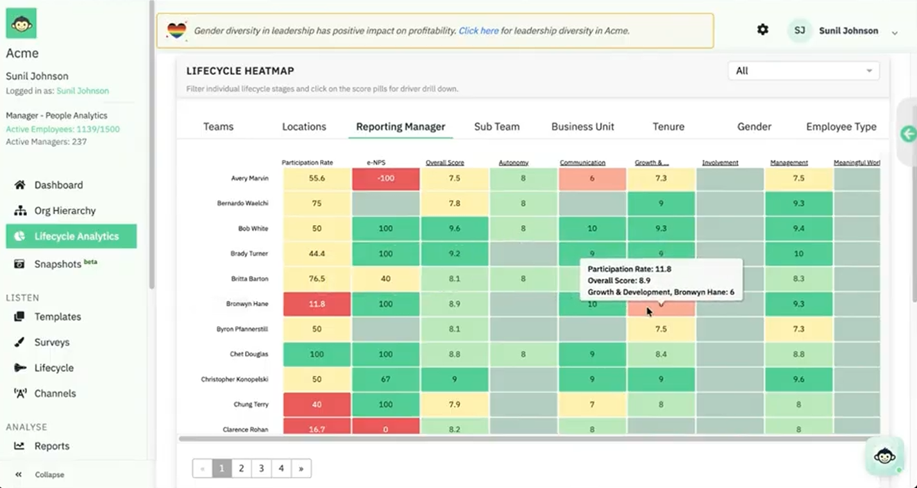Open the Tenure tab
The height and width of the screenshot is (488, 917).
click(x=669, y=127)
